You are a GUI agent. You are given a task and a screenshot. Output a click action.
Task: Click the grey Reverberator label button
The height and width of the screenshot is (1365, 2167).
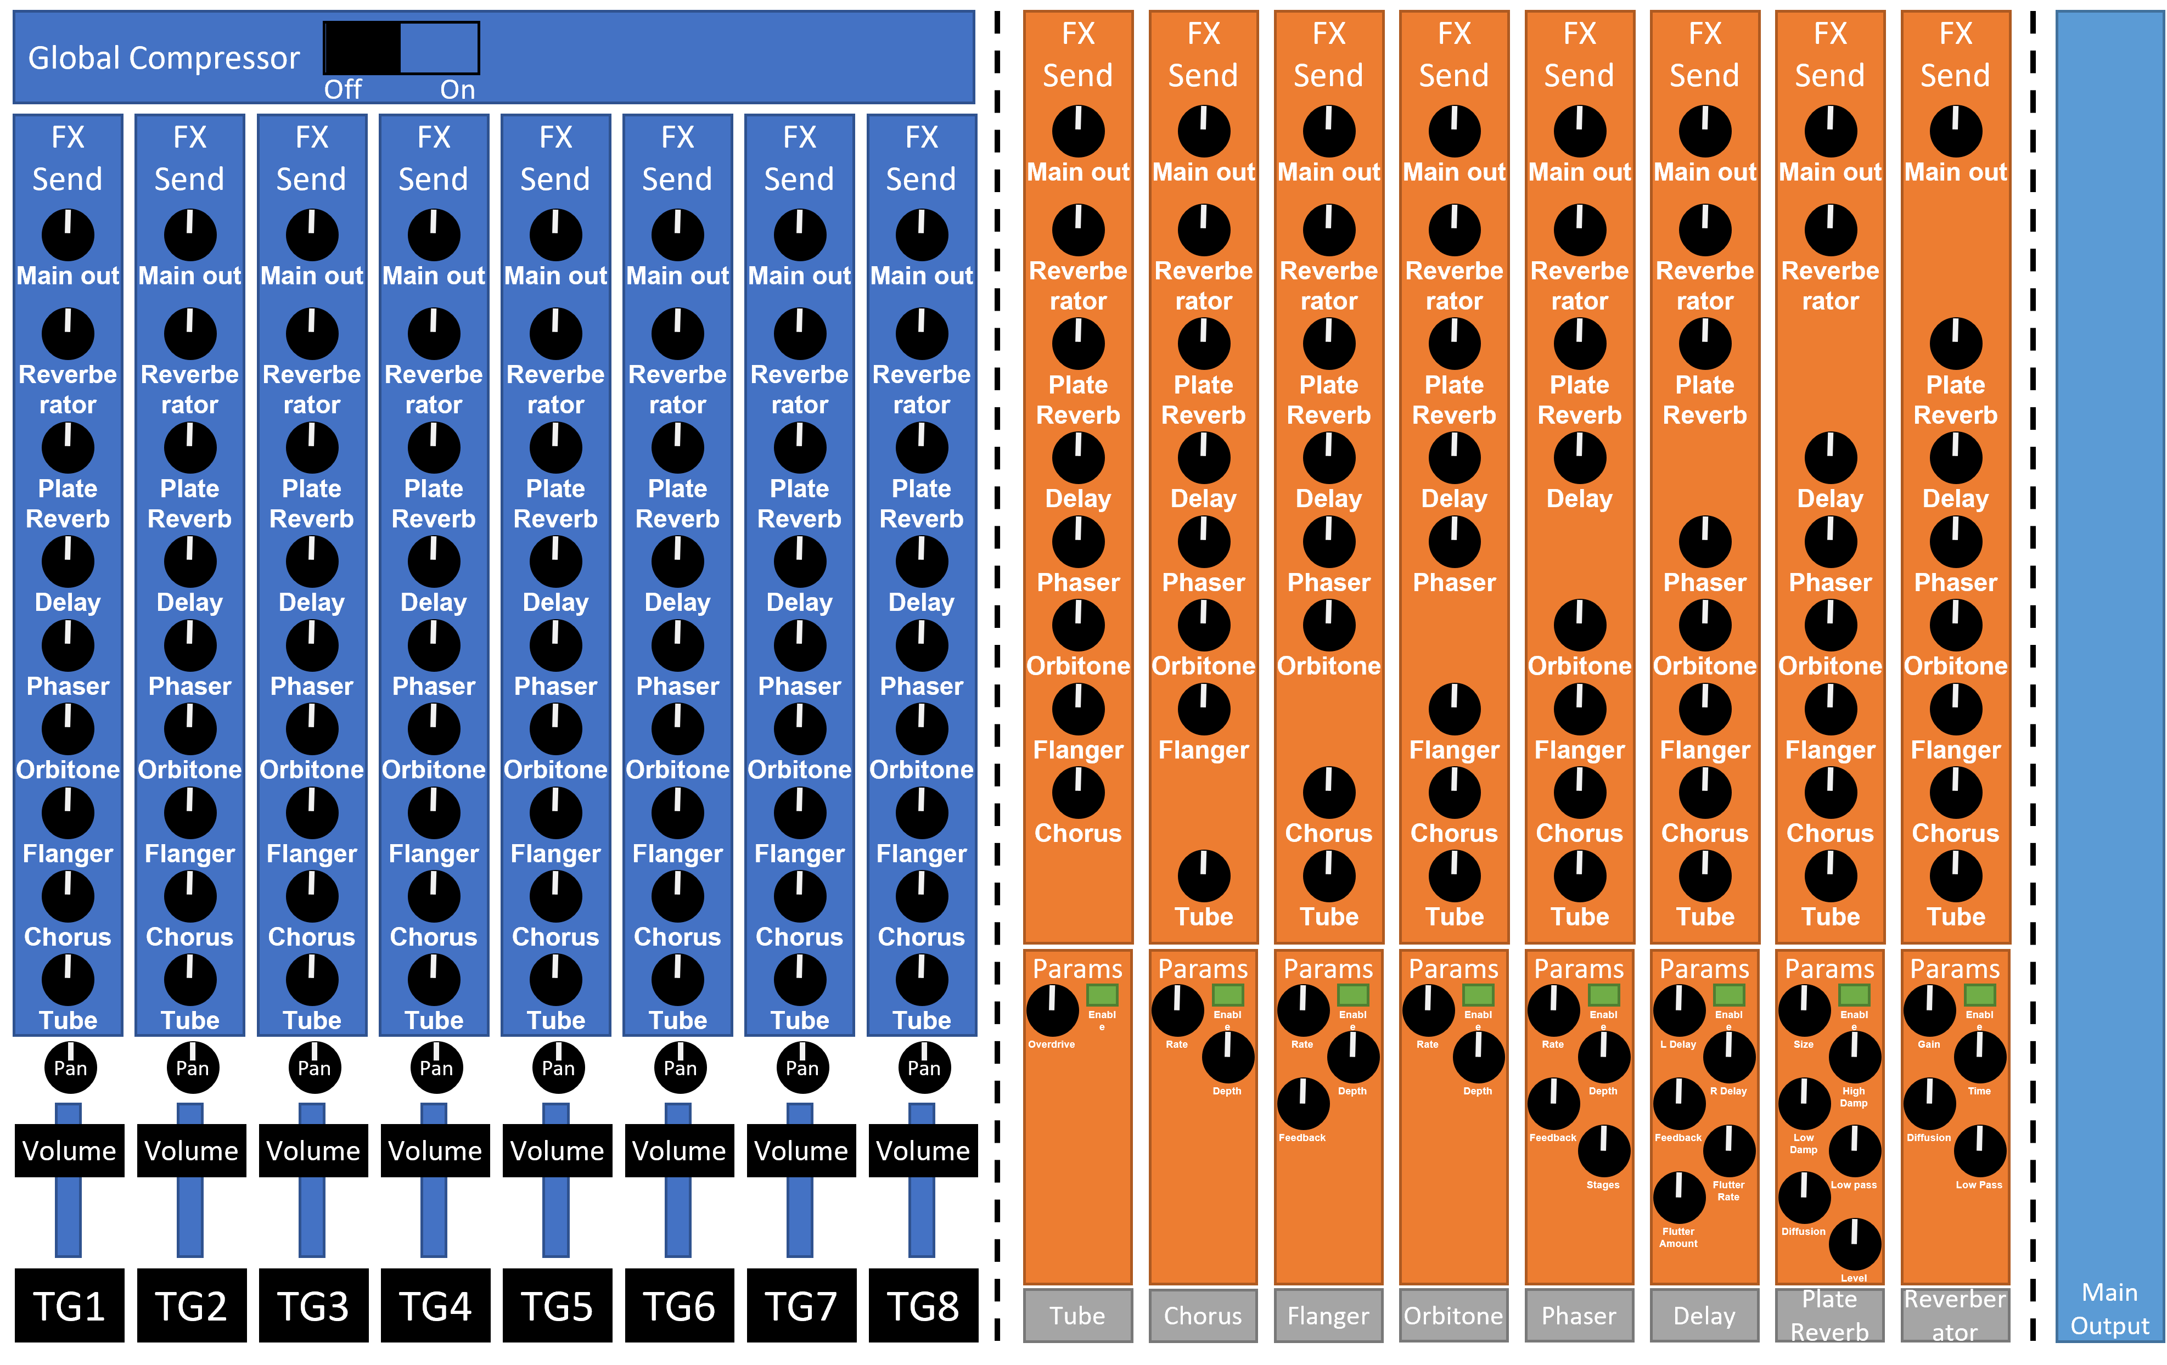[x=1956, y=1316]
